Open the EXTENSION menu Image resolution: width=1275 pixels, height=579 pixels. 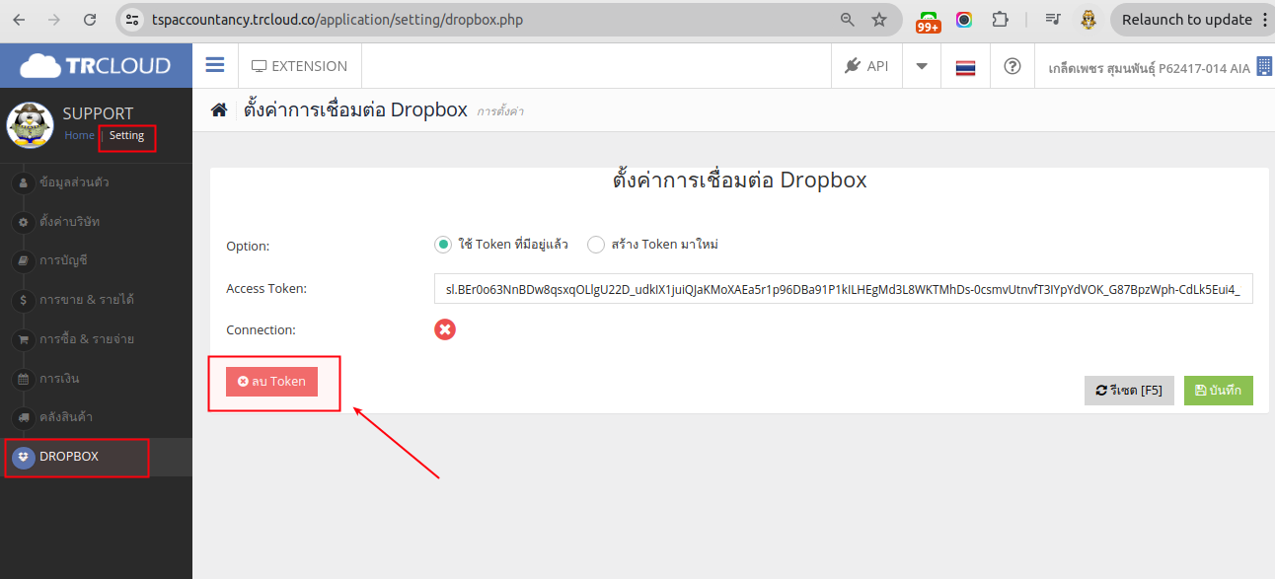tap(299, 66)
